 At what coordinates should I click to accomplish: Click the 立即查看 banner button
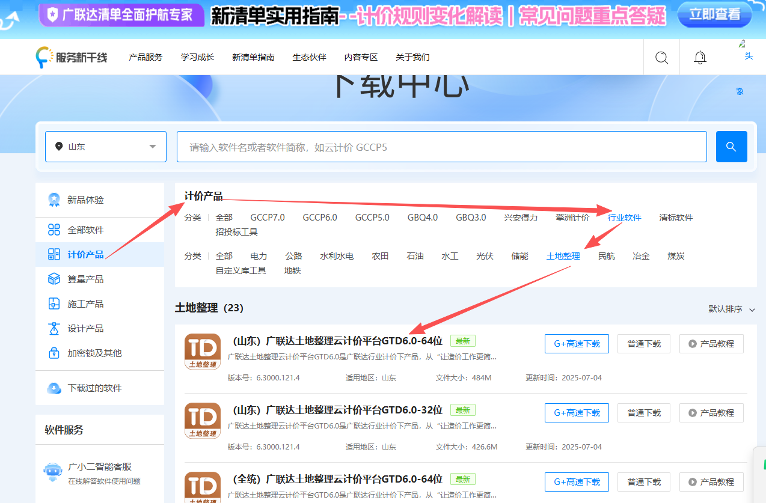click(x=714, y=15)
